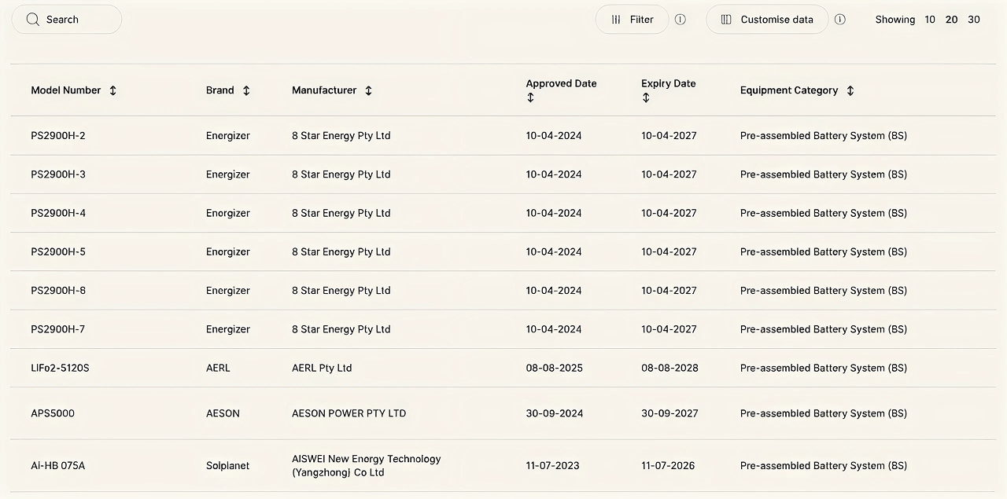Click the AESON brand cell

pyautogui.click(x=223, y=413)
